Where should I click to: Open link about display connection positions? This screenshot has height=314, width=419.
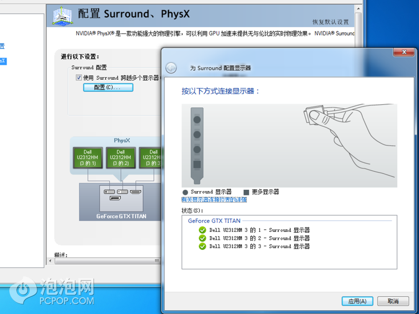[214, 199]
